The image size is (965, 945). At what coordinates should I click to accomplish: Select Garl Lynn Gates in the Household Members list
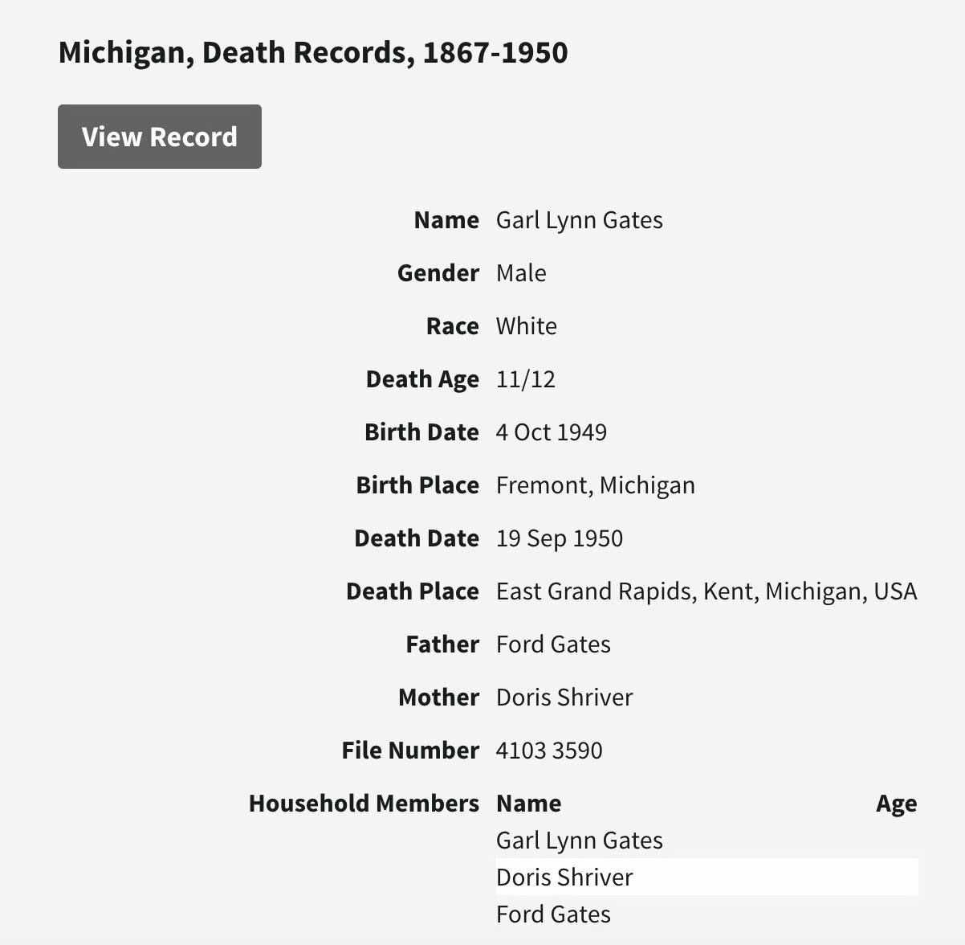point(579,840)
